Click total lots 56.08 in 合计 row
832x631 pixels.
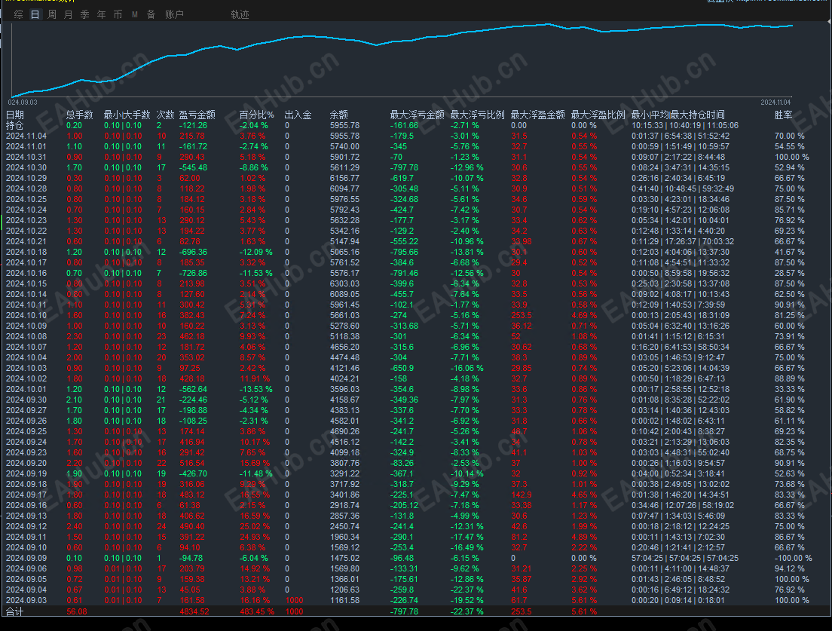click(77, 611)
